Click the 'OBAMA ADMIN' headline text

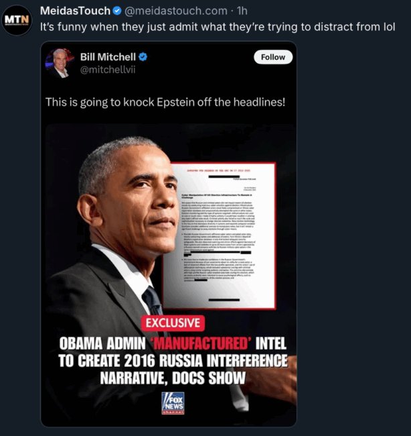tap(102, 343)
